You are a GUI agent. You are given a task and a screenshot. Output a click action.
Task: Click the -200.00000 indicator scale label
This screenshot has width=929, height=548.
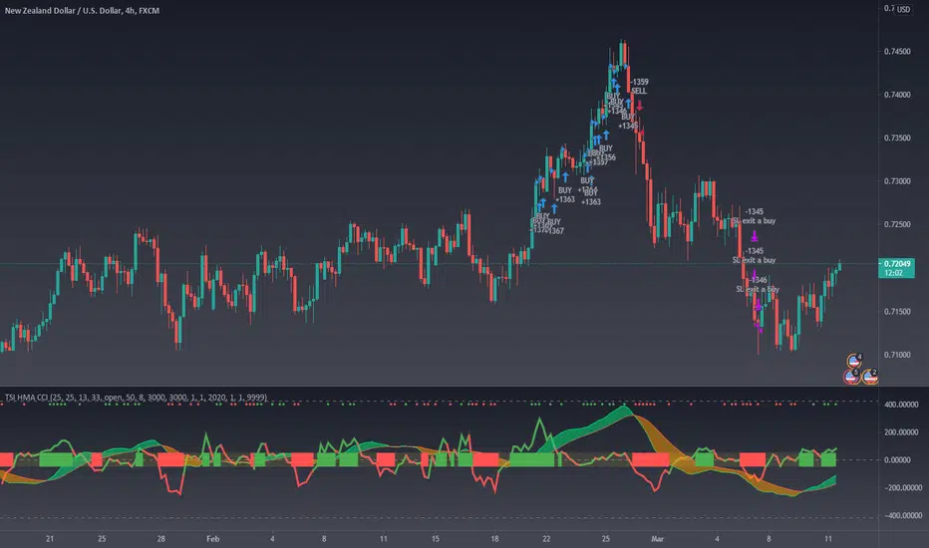point(902,487)
